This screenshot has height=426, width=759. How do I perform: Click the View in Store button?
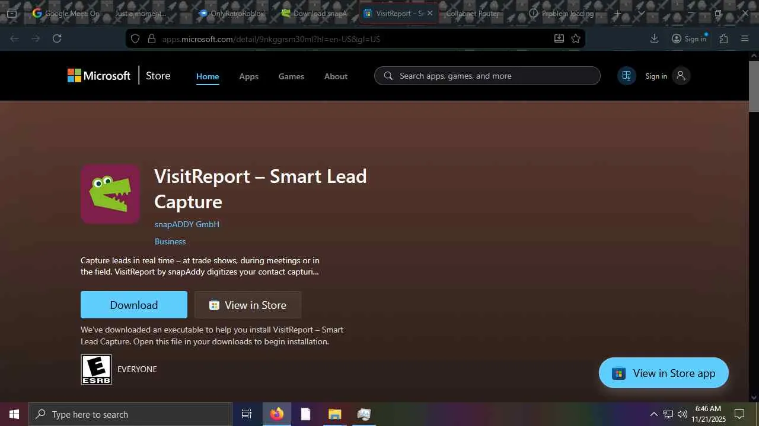click(x=248, y=305)
